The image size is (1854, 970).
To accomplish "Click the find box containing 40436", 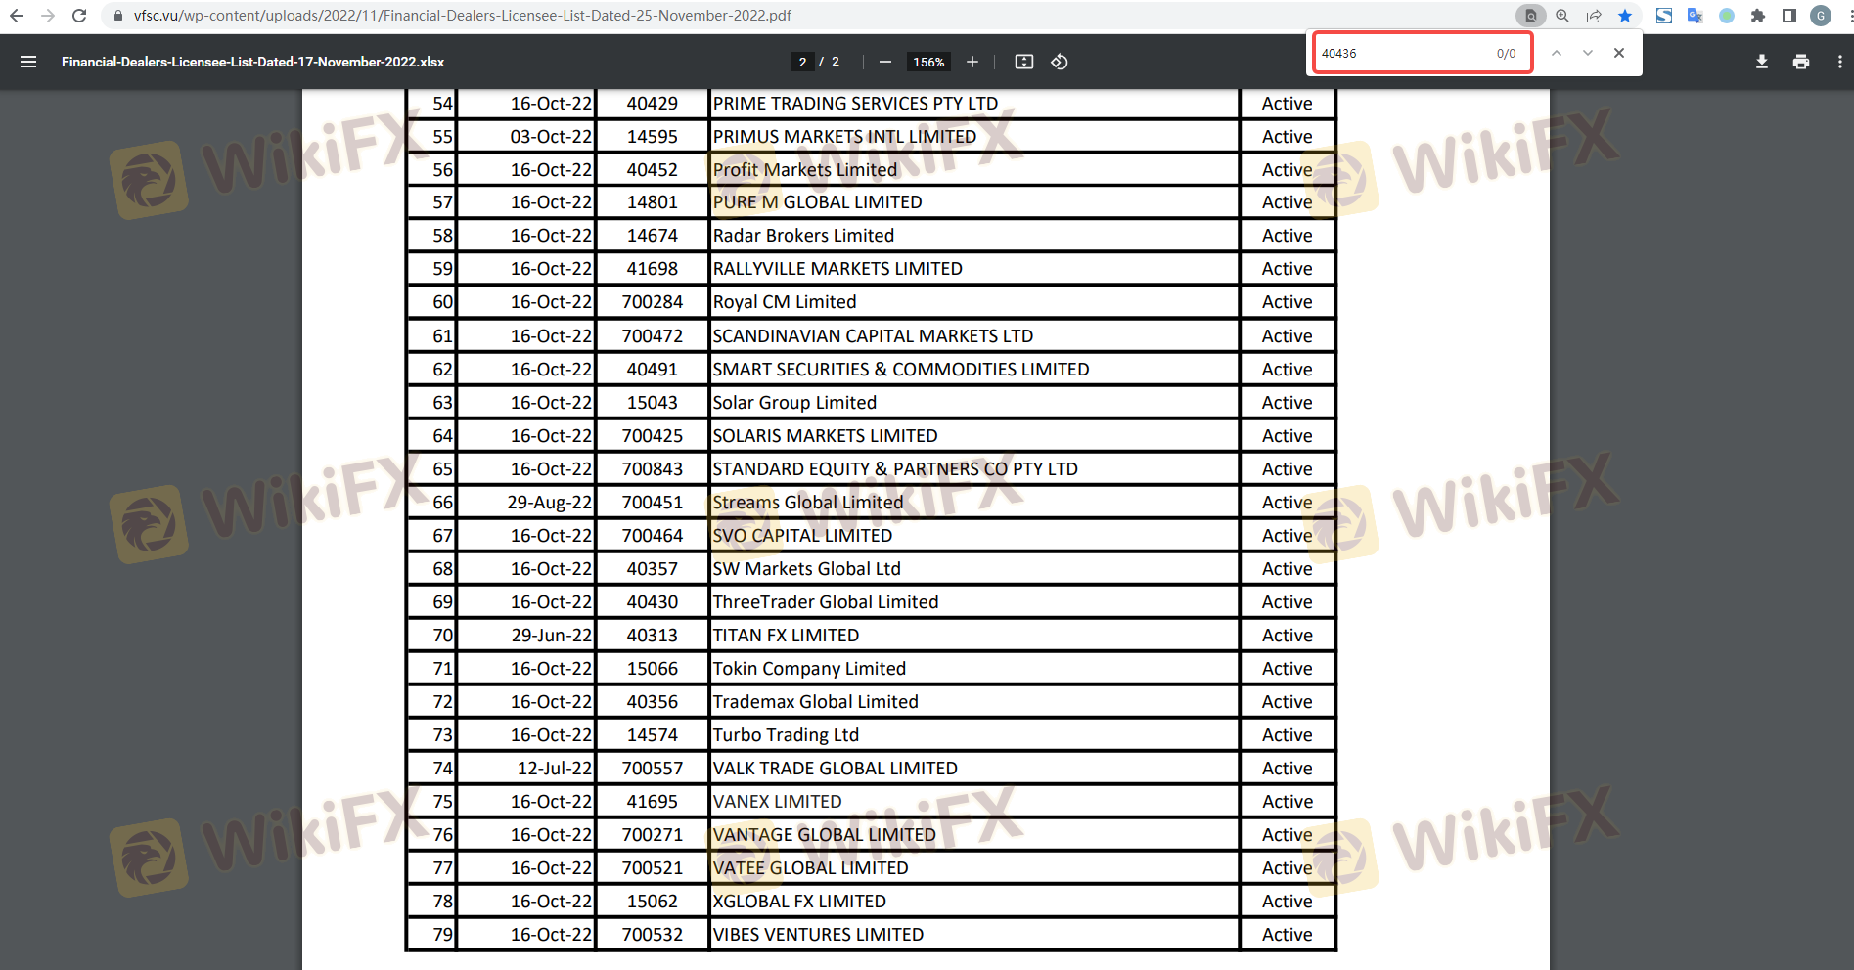I will point(1399,53).
